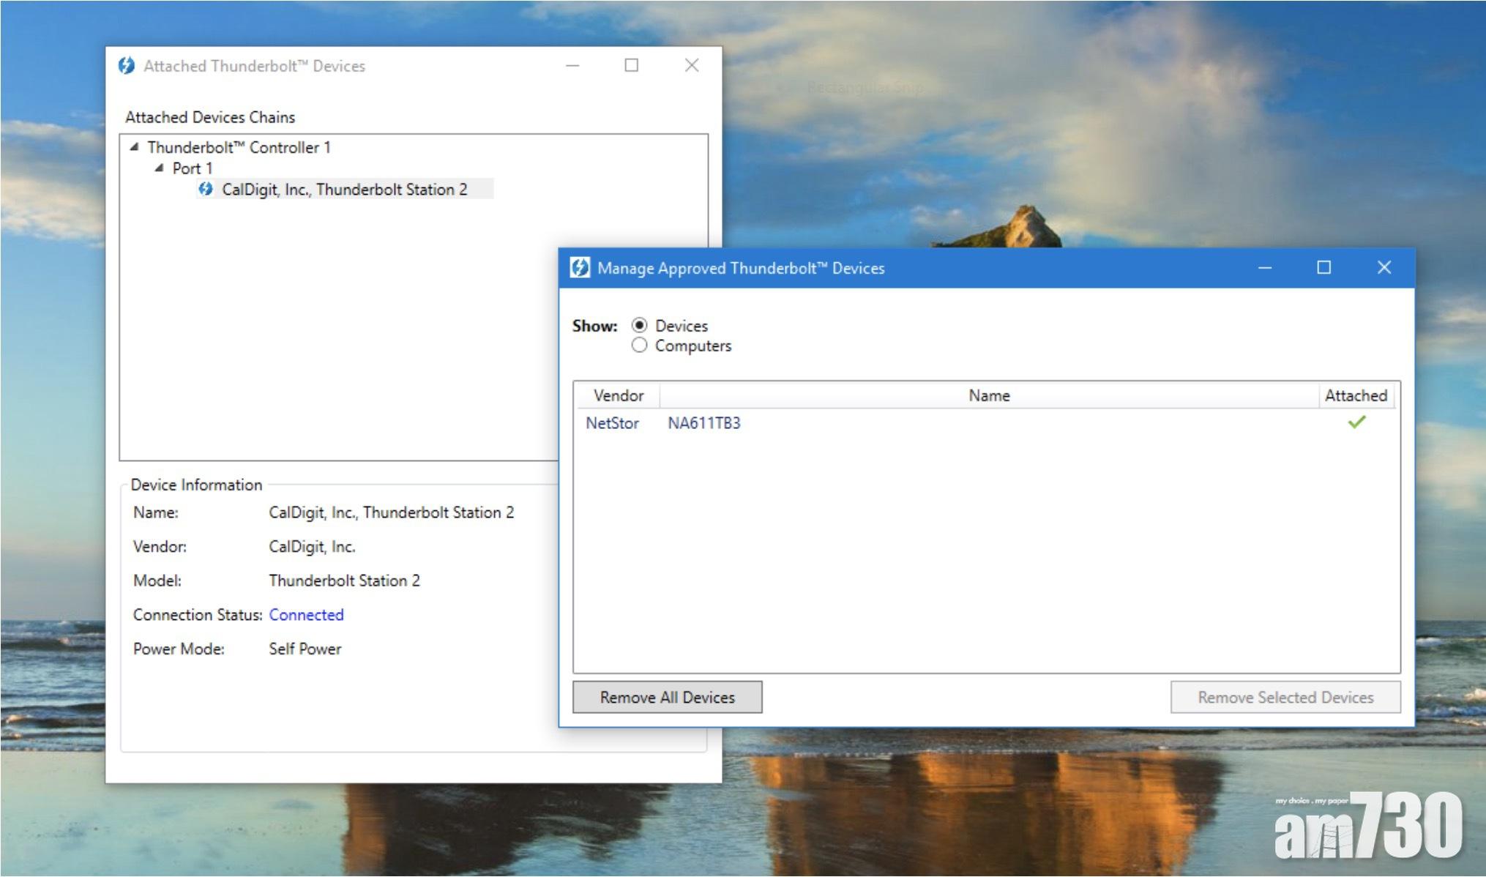
Task: Click Thunderbolt icon in Manage Approved Devices title bar
Action: click(580, 268)
